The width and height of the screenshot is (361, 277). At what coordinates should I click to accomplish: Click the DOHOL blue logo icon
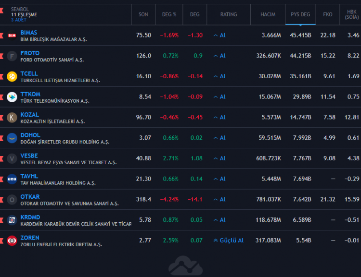[x=12, y=138]
